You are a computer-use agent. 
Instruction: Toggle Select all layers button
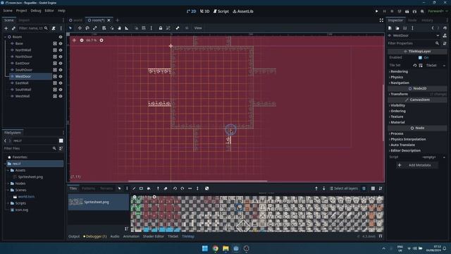[x=344, y=188]
